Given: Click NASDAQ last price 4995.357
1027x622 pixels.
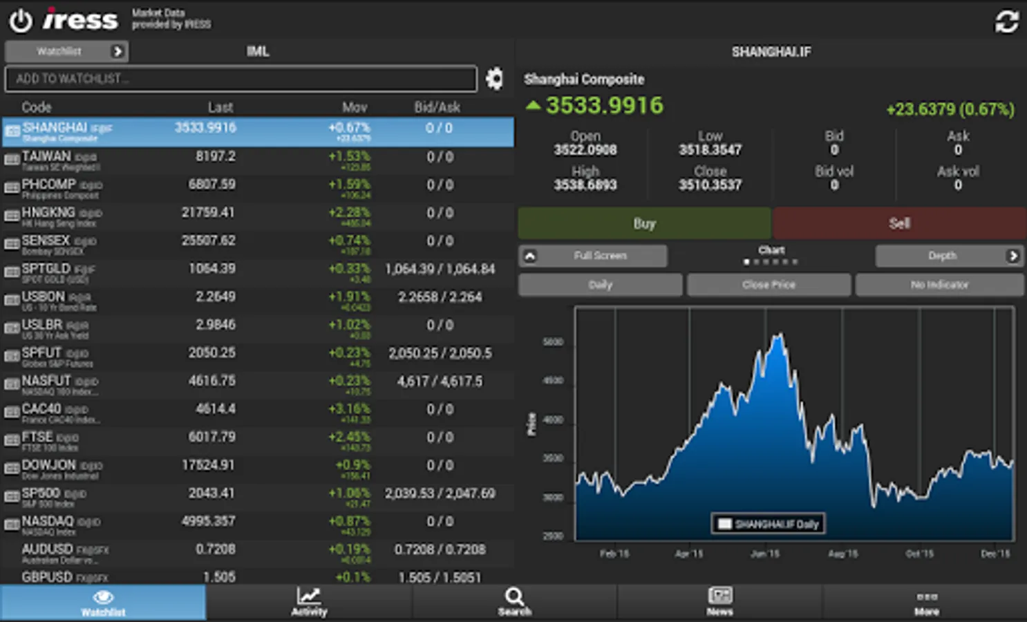Looking at the screenshot, I should (x=209, y=521).
